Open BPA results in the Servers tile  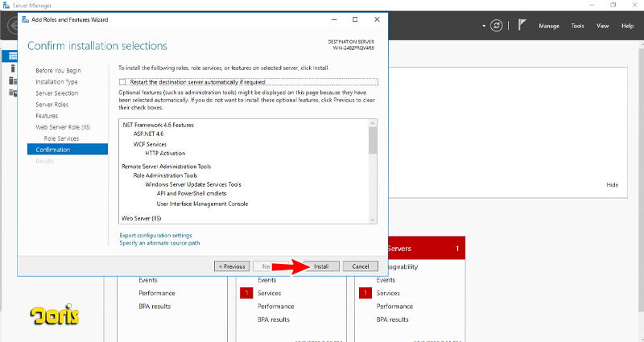[392, 319]
